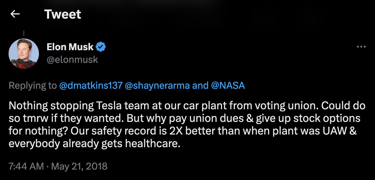The height and width of the screenshot is (180, 375).
Task: Click the Elon Musk display name
Action: tap(70, 47)
